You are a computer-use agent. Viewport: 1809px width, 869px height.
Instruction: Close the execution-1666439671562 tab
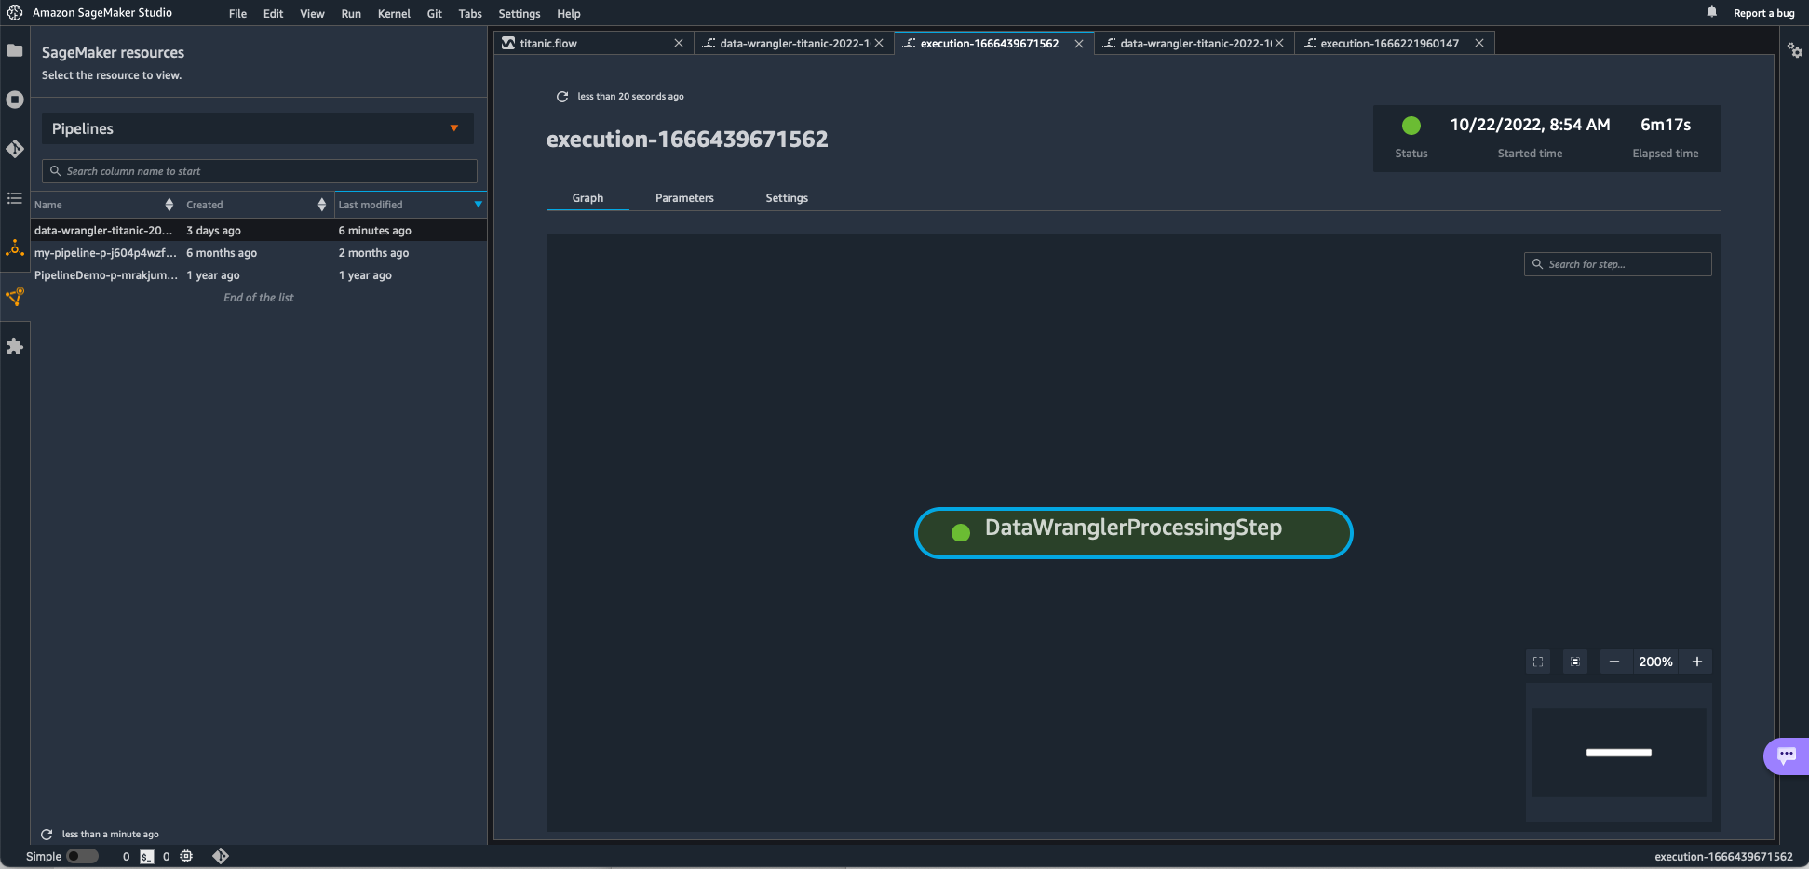click(x=1079, y=44)
